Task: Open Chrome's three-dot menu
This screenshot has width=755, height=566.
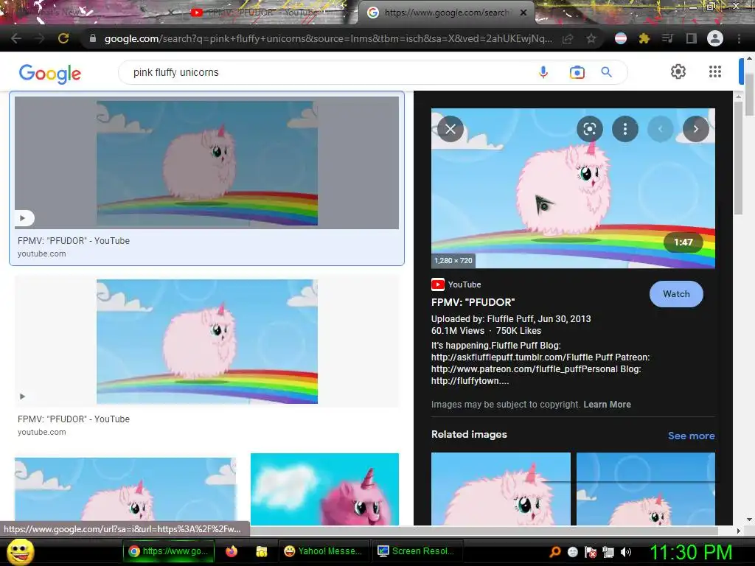Action: pos(739,38)
